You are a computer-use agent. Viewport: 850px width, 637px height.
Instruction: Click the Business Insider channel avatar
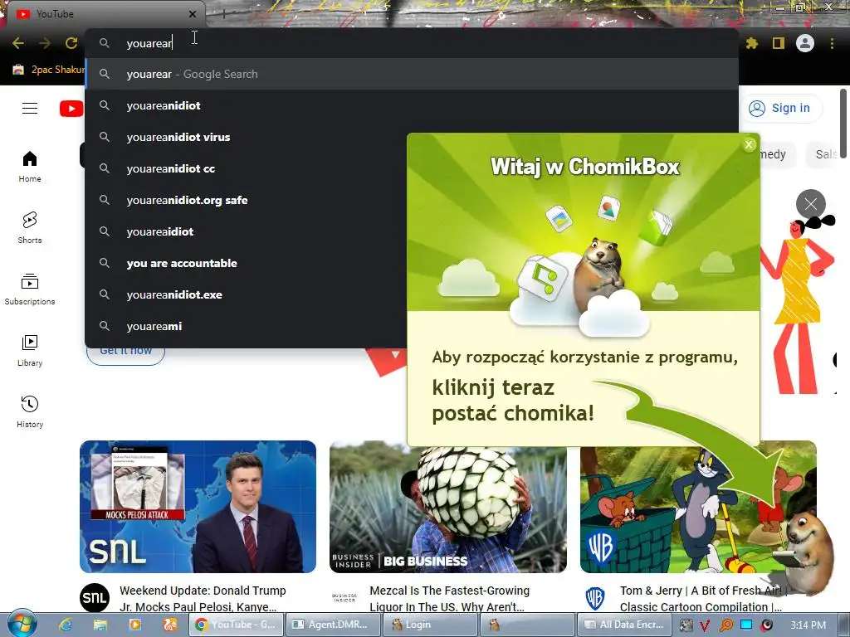(x=344, y=597)
